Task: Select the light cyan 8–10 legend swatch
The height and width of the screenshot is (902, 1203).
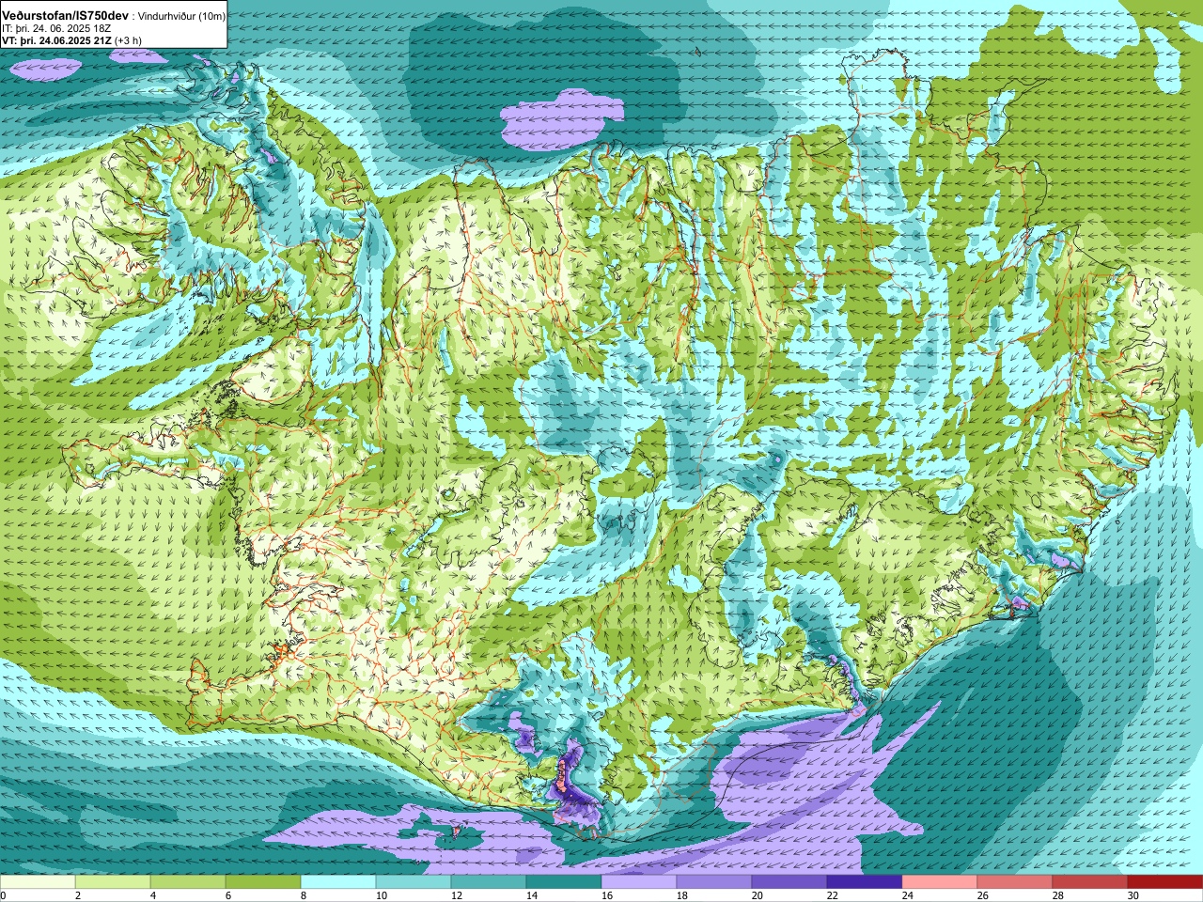Action: coord(338,882)
